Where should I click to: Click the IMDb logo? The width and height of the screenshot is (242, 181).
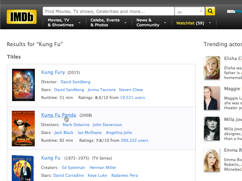(x=21, y=17)
